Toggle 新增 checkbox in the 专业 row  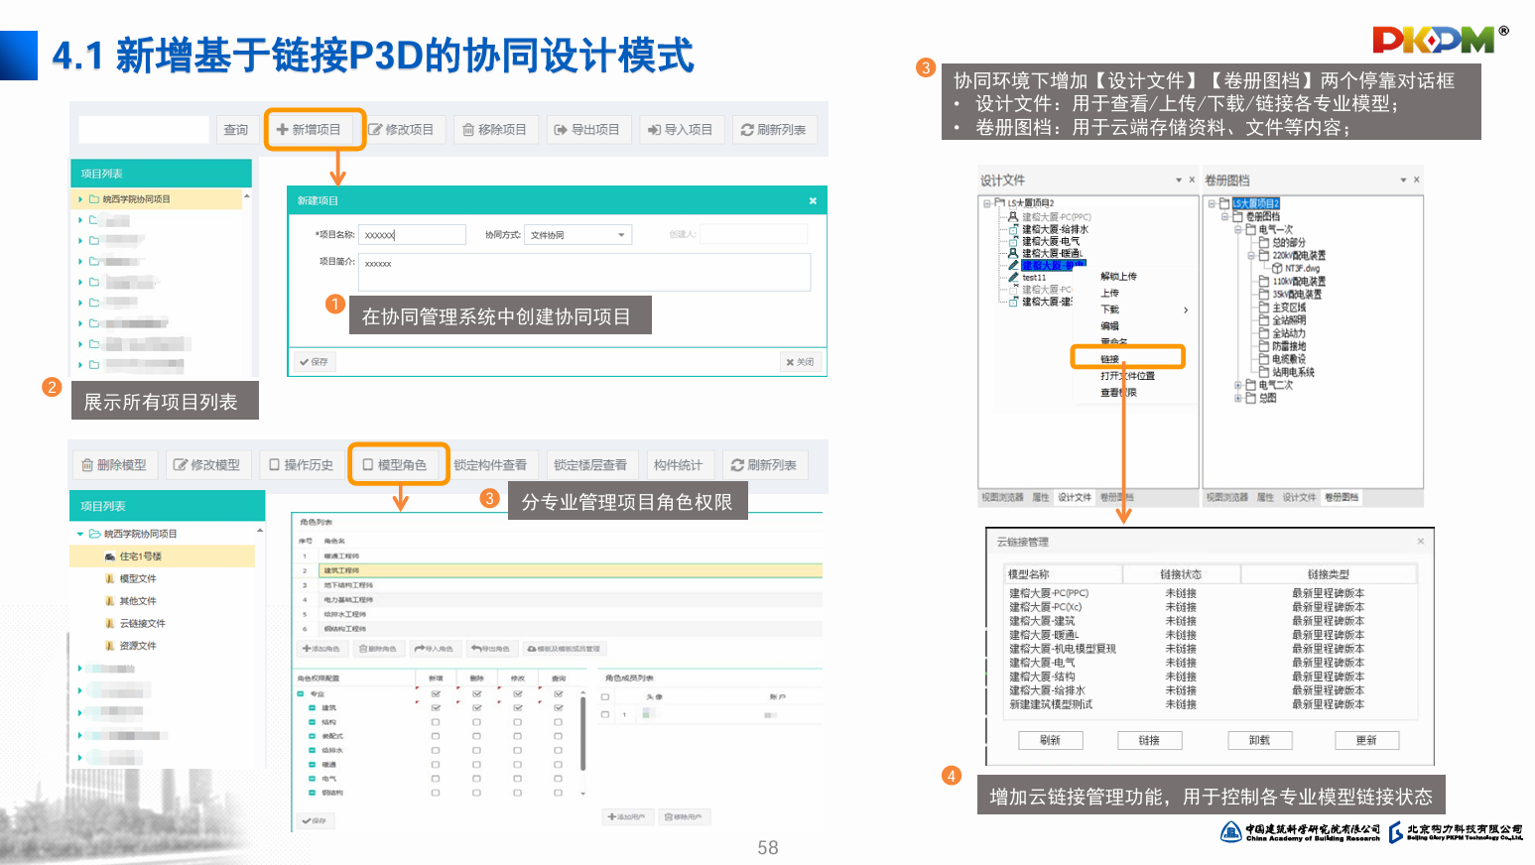coord(436,693)
